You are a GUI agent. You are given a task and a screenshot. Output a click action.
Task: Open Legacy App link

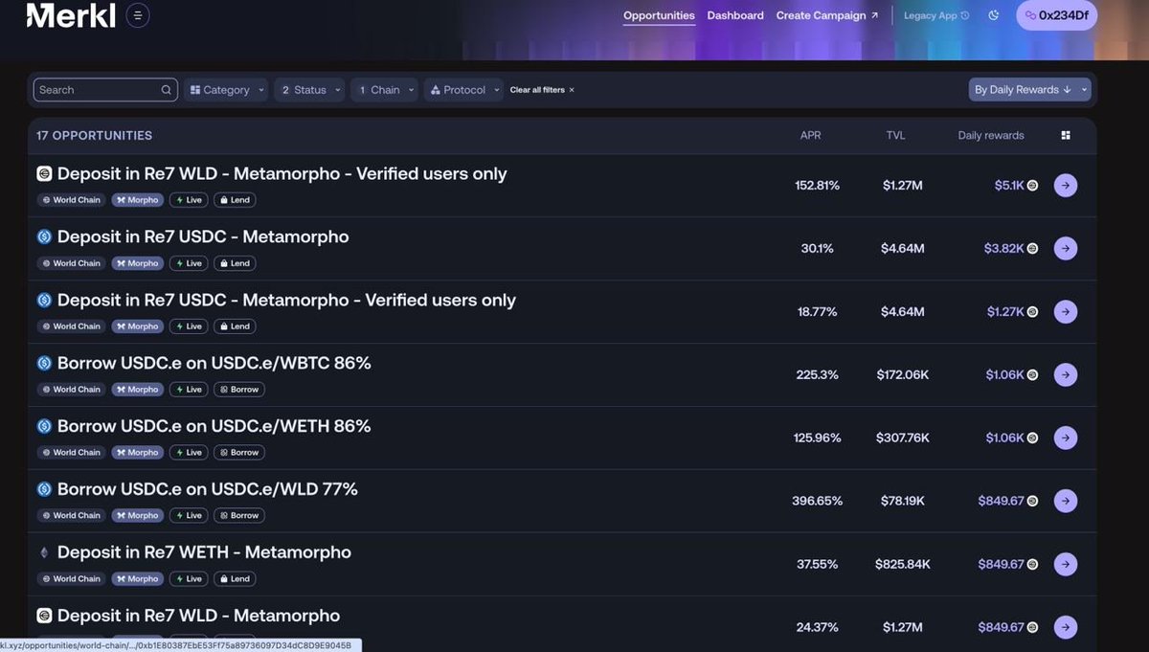click(936, 15)
